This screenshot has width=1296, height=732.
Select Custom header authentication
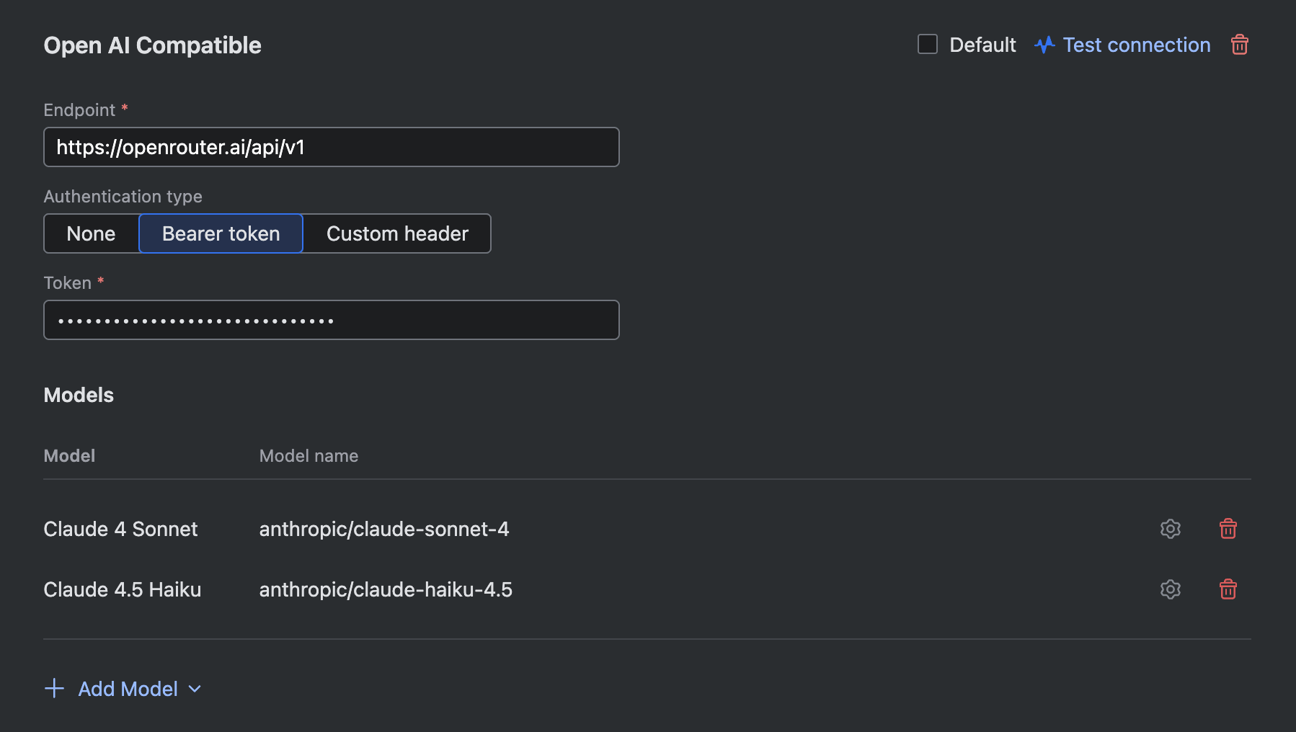pyautogui.click(x=397, y=233)
